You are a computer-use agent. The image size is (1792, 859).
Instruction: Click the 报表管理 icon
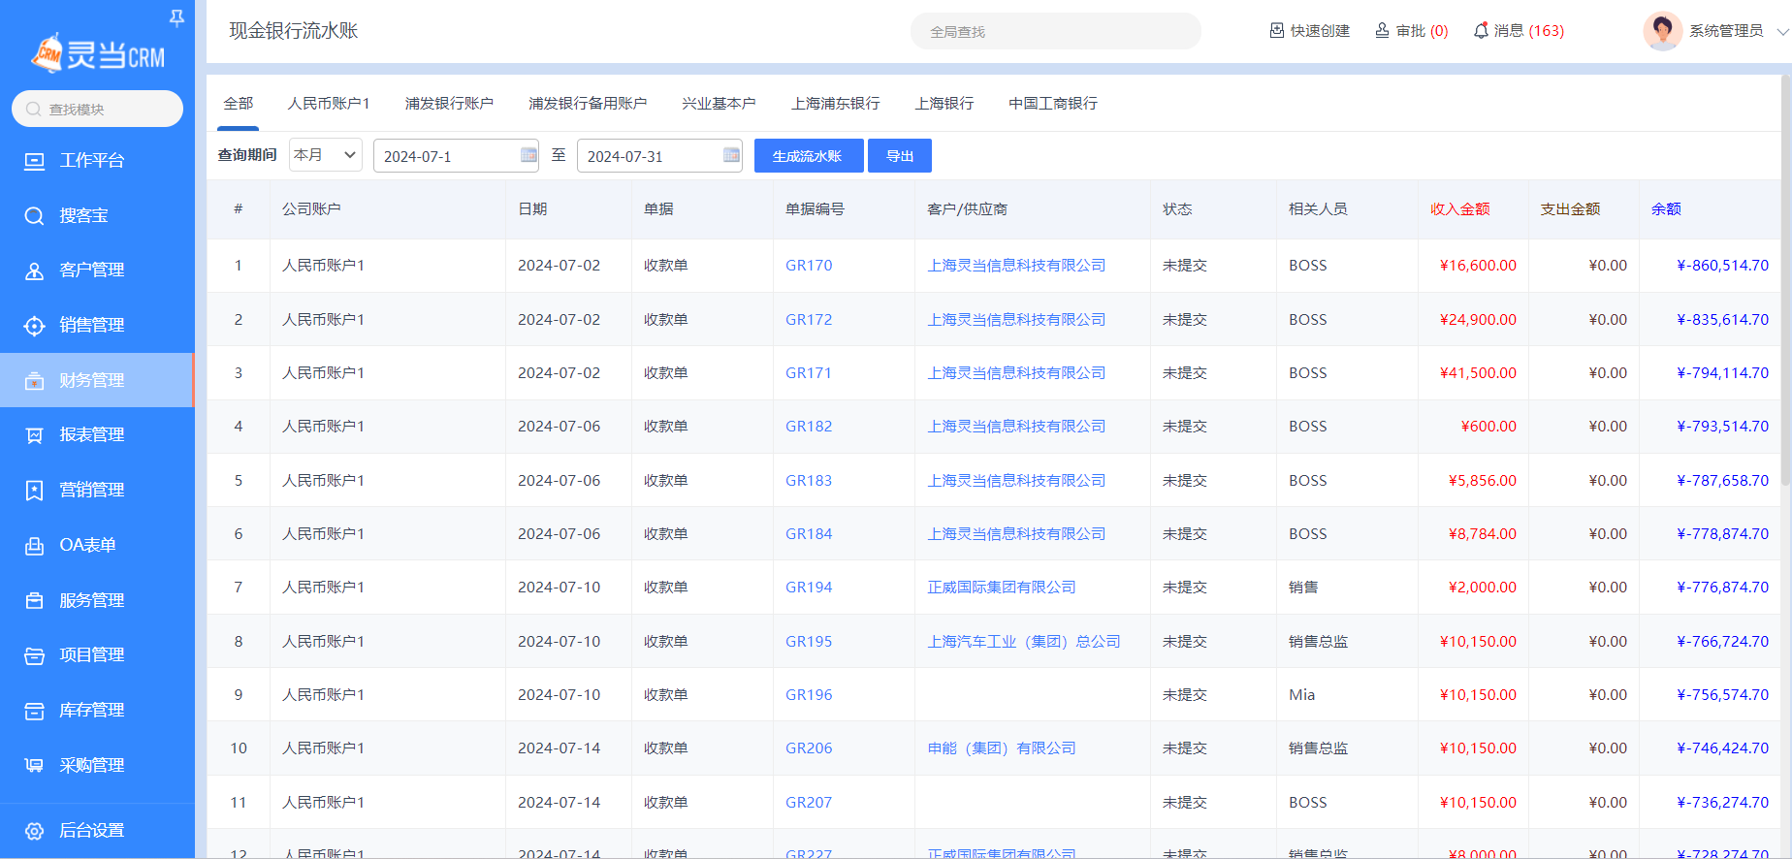34,435
